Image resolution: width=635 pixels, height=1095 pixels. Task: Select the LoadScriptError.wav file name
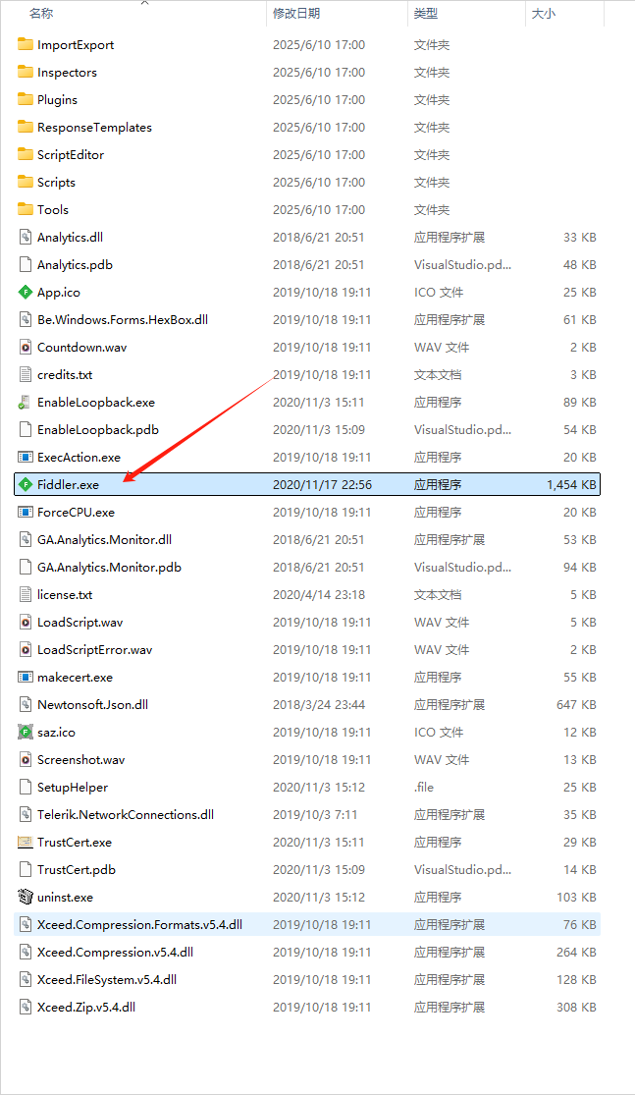[x=95, y=649]
